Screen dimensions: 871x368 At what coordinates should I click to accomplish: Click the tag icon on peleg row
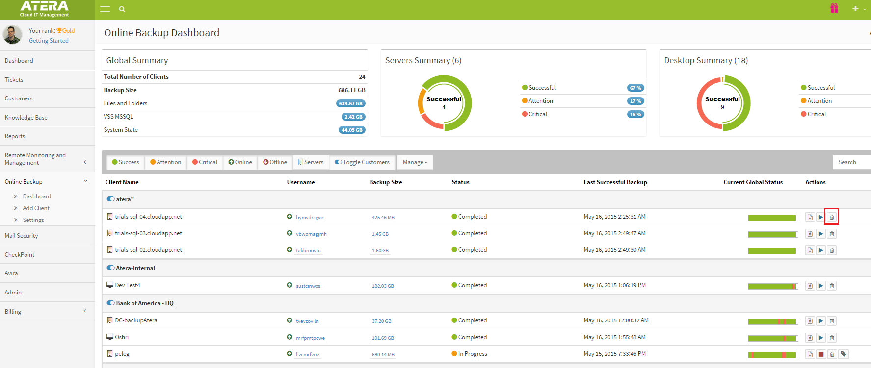[x=843, y=354]
